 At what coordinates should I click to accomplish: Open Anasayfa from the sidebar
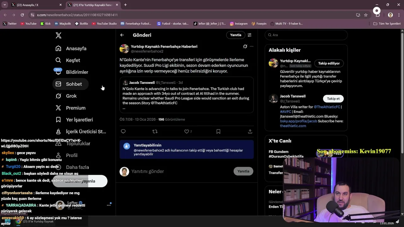[71, 49]
